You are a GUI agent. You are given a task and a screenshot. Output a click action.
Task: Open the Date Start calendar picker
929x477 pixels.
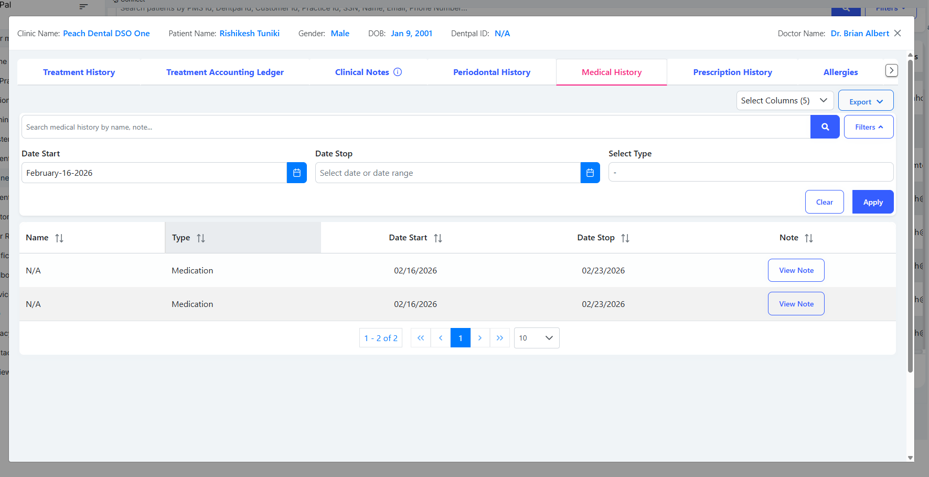[296, 173]
